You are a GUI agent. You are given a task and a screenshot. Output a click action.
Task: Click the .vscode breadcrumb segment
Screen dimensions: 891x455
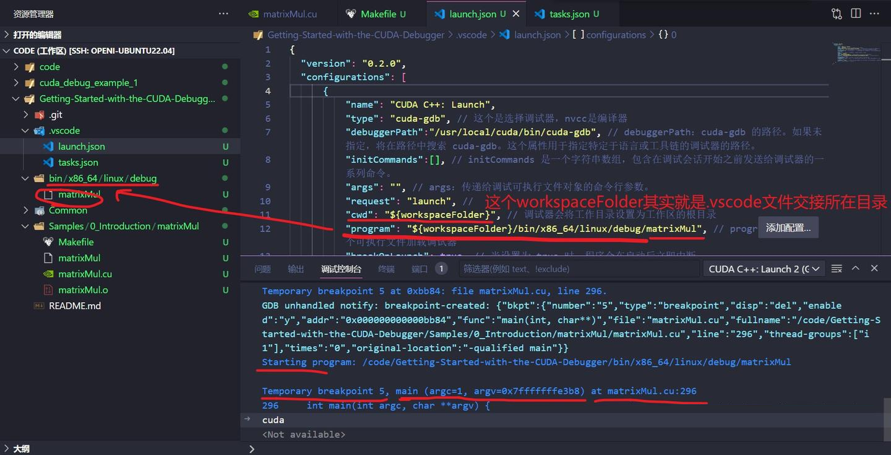point(471,35)
